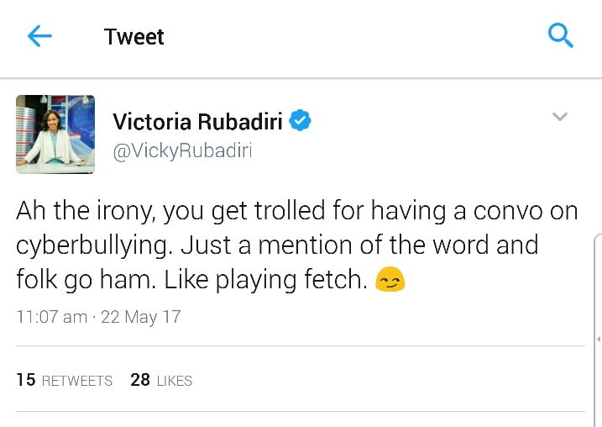Screen dimensions: 602x427
Task: Click the blue verified badge
Action: pos(301,121)
